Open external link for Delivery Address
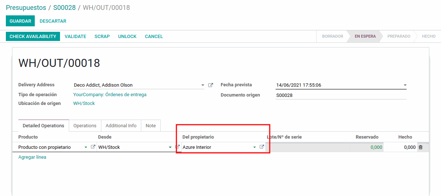This screenshot has width=441, height=196. (x=210, y=85)
